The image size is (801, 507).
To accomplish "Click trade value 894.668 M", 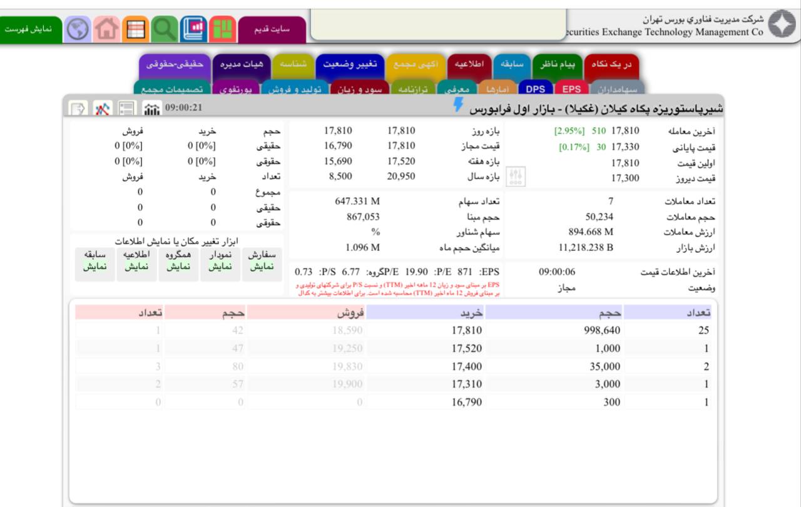I will (x=591, y=232).
